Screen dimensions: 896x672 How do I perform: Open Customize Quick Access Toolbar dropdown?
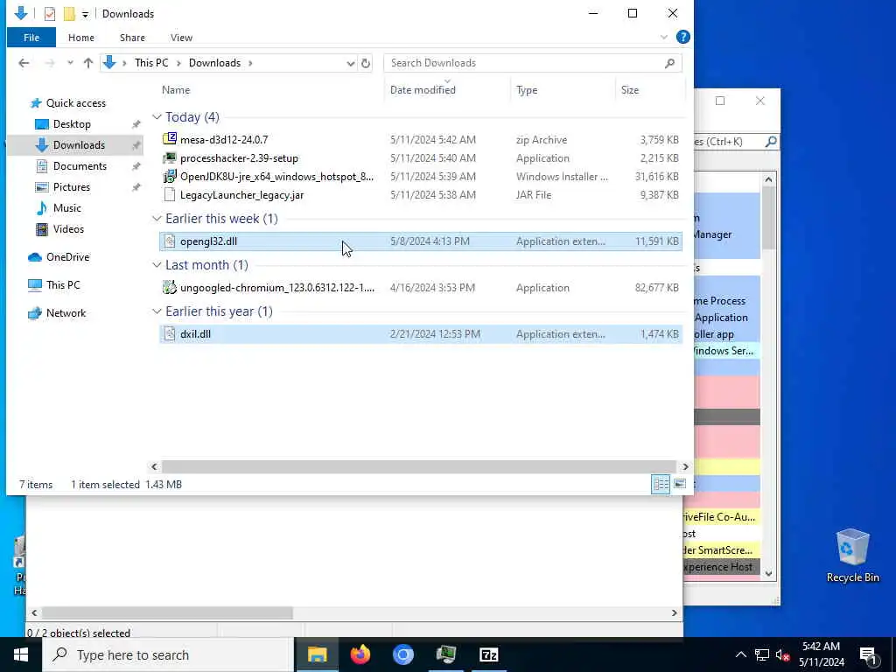click(x=85, y=14)
